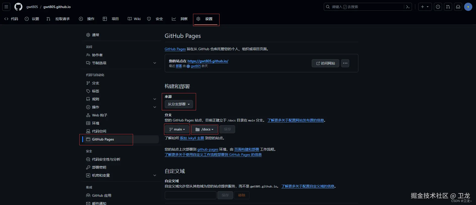476x205 pixels.
Task: Open the 操作 tab in repository nav
Action: 87,19
